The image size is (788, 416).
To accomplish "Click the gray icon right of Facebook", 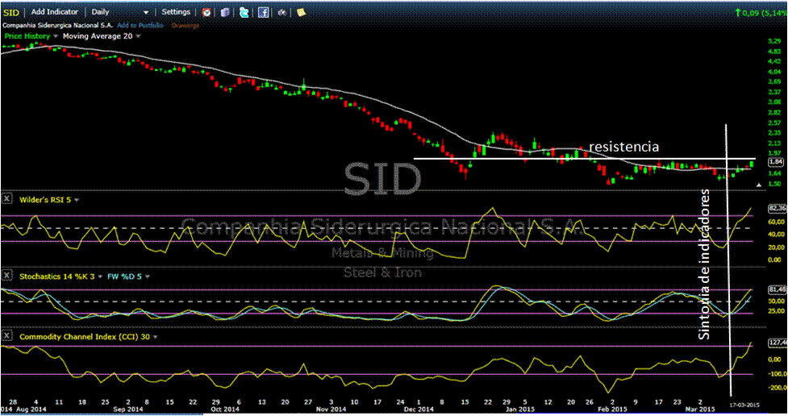I will 282,13.
